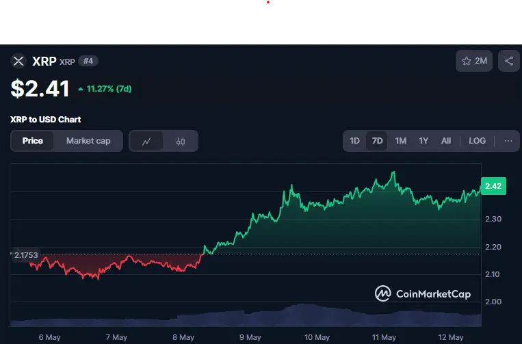The width and height of the screenshot is (522, 344).
Task: Select the Price tab
Action: pyautogui.click(x=32, y=141)
